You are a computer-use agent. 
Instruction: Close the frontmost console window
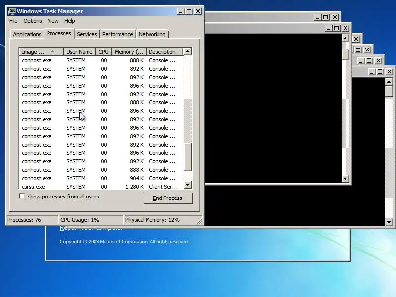click(x=389, y=72)
